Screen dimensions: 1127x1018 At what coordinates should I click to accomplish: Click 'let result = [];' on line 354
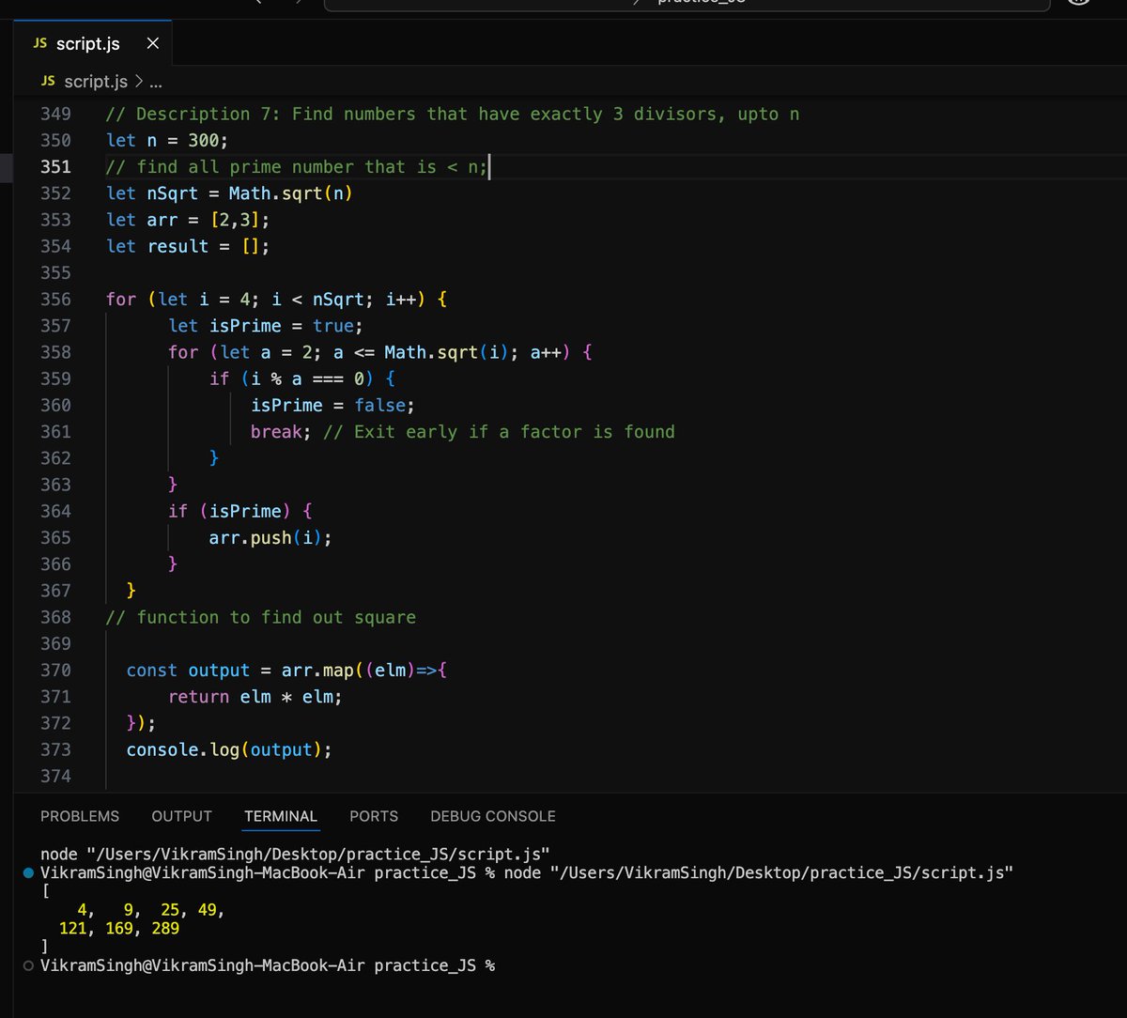188,246
